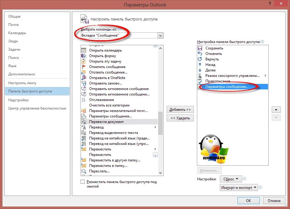This screenshot has height=209, width=290.
Task: Click the icon beside Перевод выделенного текста
Action: [84, 133]
